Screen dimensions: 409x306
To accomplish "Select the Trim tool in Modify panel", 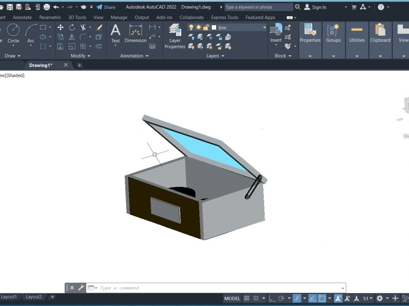I will point(83,27).
